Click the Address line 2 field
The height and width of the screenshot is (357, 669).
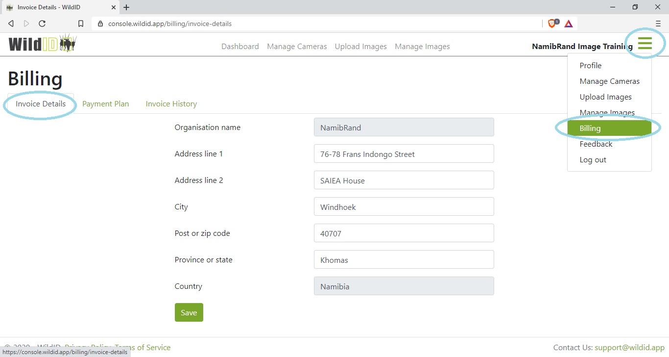tap(404, 180)
